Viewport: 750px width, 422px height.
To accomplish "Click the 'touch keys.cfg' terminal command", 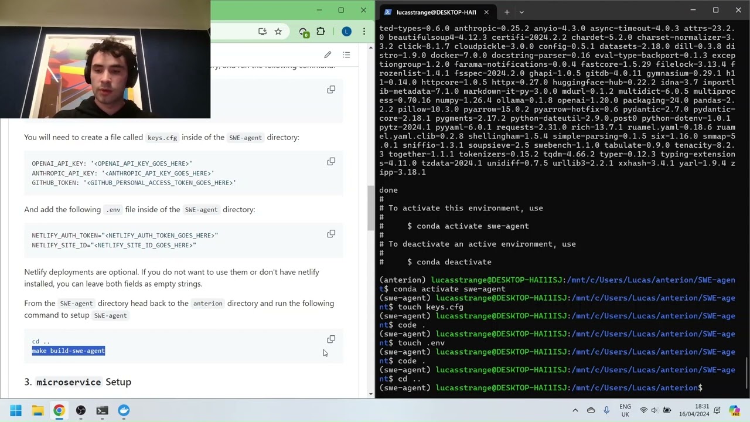I will pos(431,307).
